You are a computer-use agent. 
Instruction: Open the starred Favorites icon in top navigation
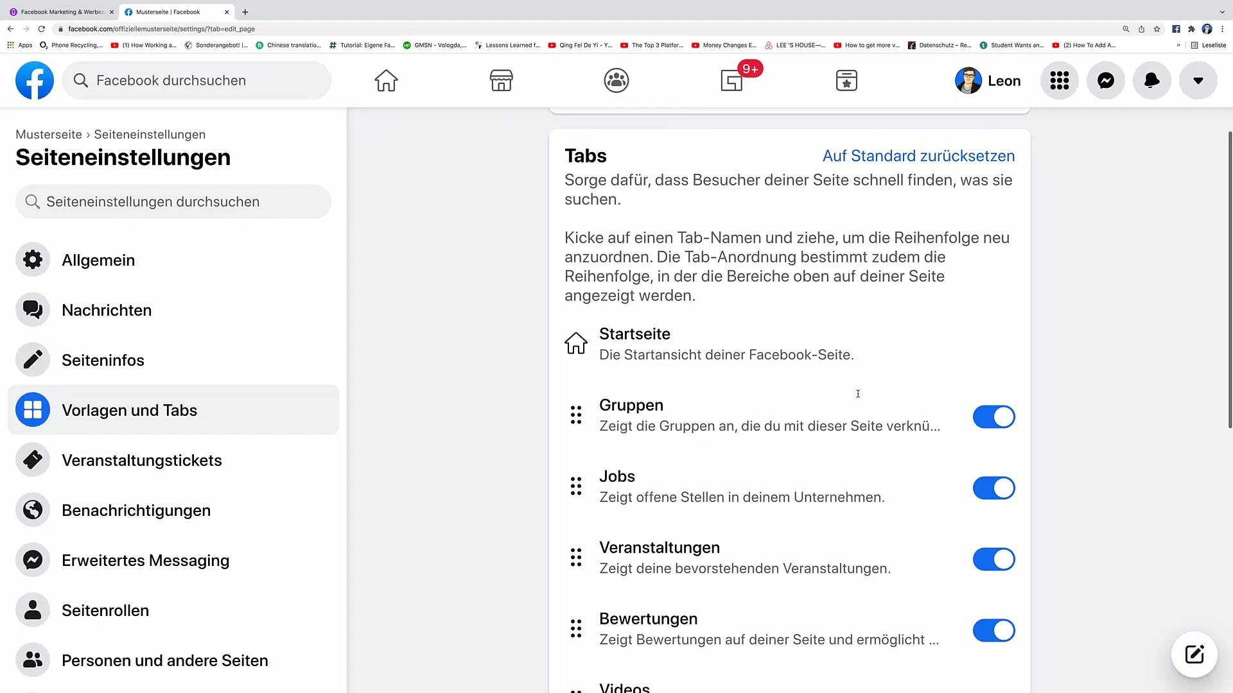click(846, 80)
